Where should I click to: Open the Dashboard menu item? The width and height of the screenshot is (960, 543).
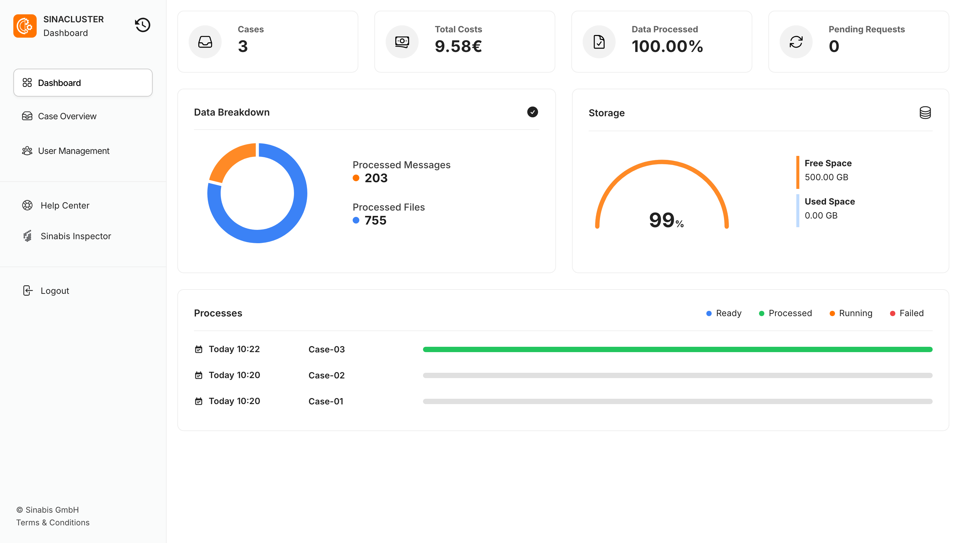pos(83,82)
